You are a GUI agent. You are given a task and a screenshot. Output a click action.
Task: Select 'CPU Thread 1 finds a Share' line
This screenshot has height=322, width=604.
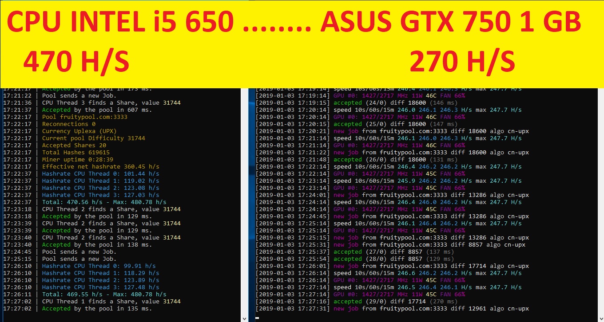(92, 302)
